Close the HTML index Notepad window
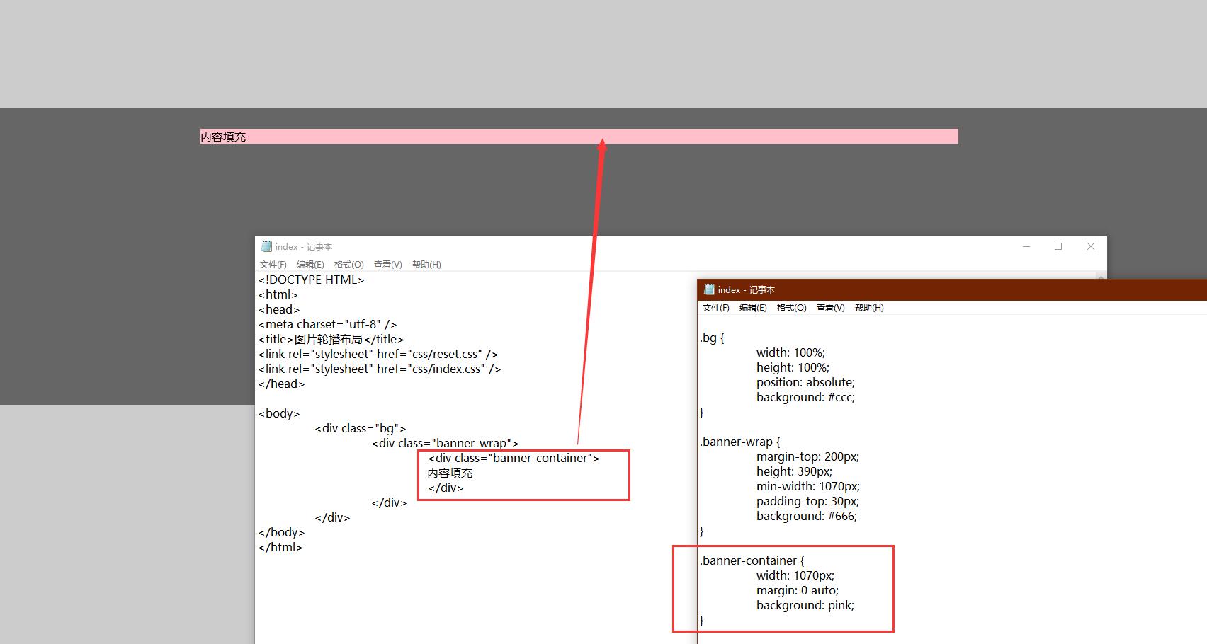This screenshot has height=644, width=1207. tap(1091, 246)
